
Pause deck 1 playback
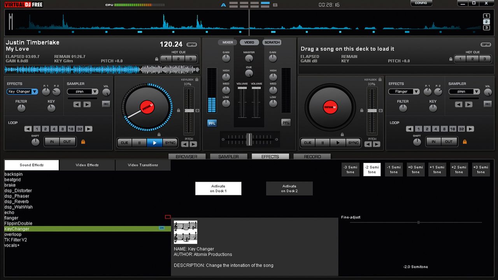[x=139, y=143]
